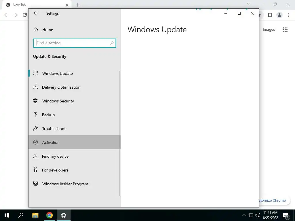
Task: Click the Settings gear taskbar icon
Action: pos(64,215)
